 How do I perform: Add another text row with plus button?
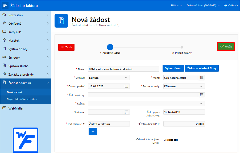(x=93, y=132)
